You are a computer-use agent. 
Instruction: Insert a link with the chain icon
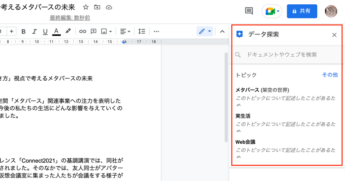[83, 32]
